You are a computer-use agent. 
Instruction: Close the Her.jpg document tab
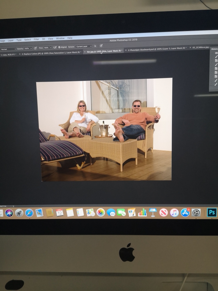[x=85, y=52]
